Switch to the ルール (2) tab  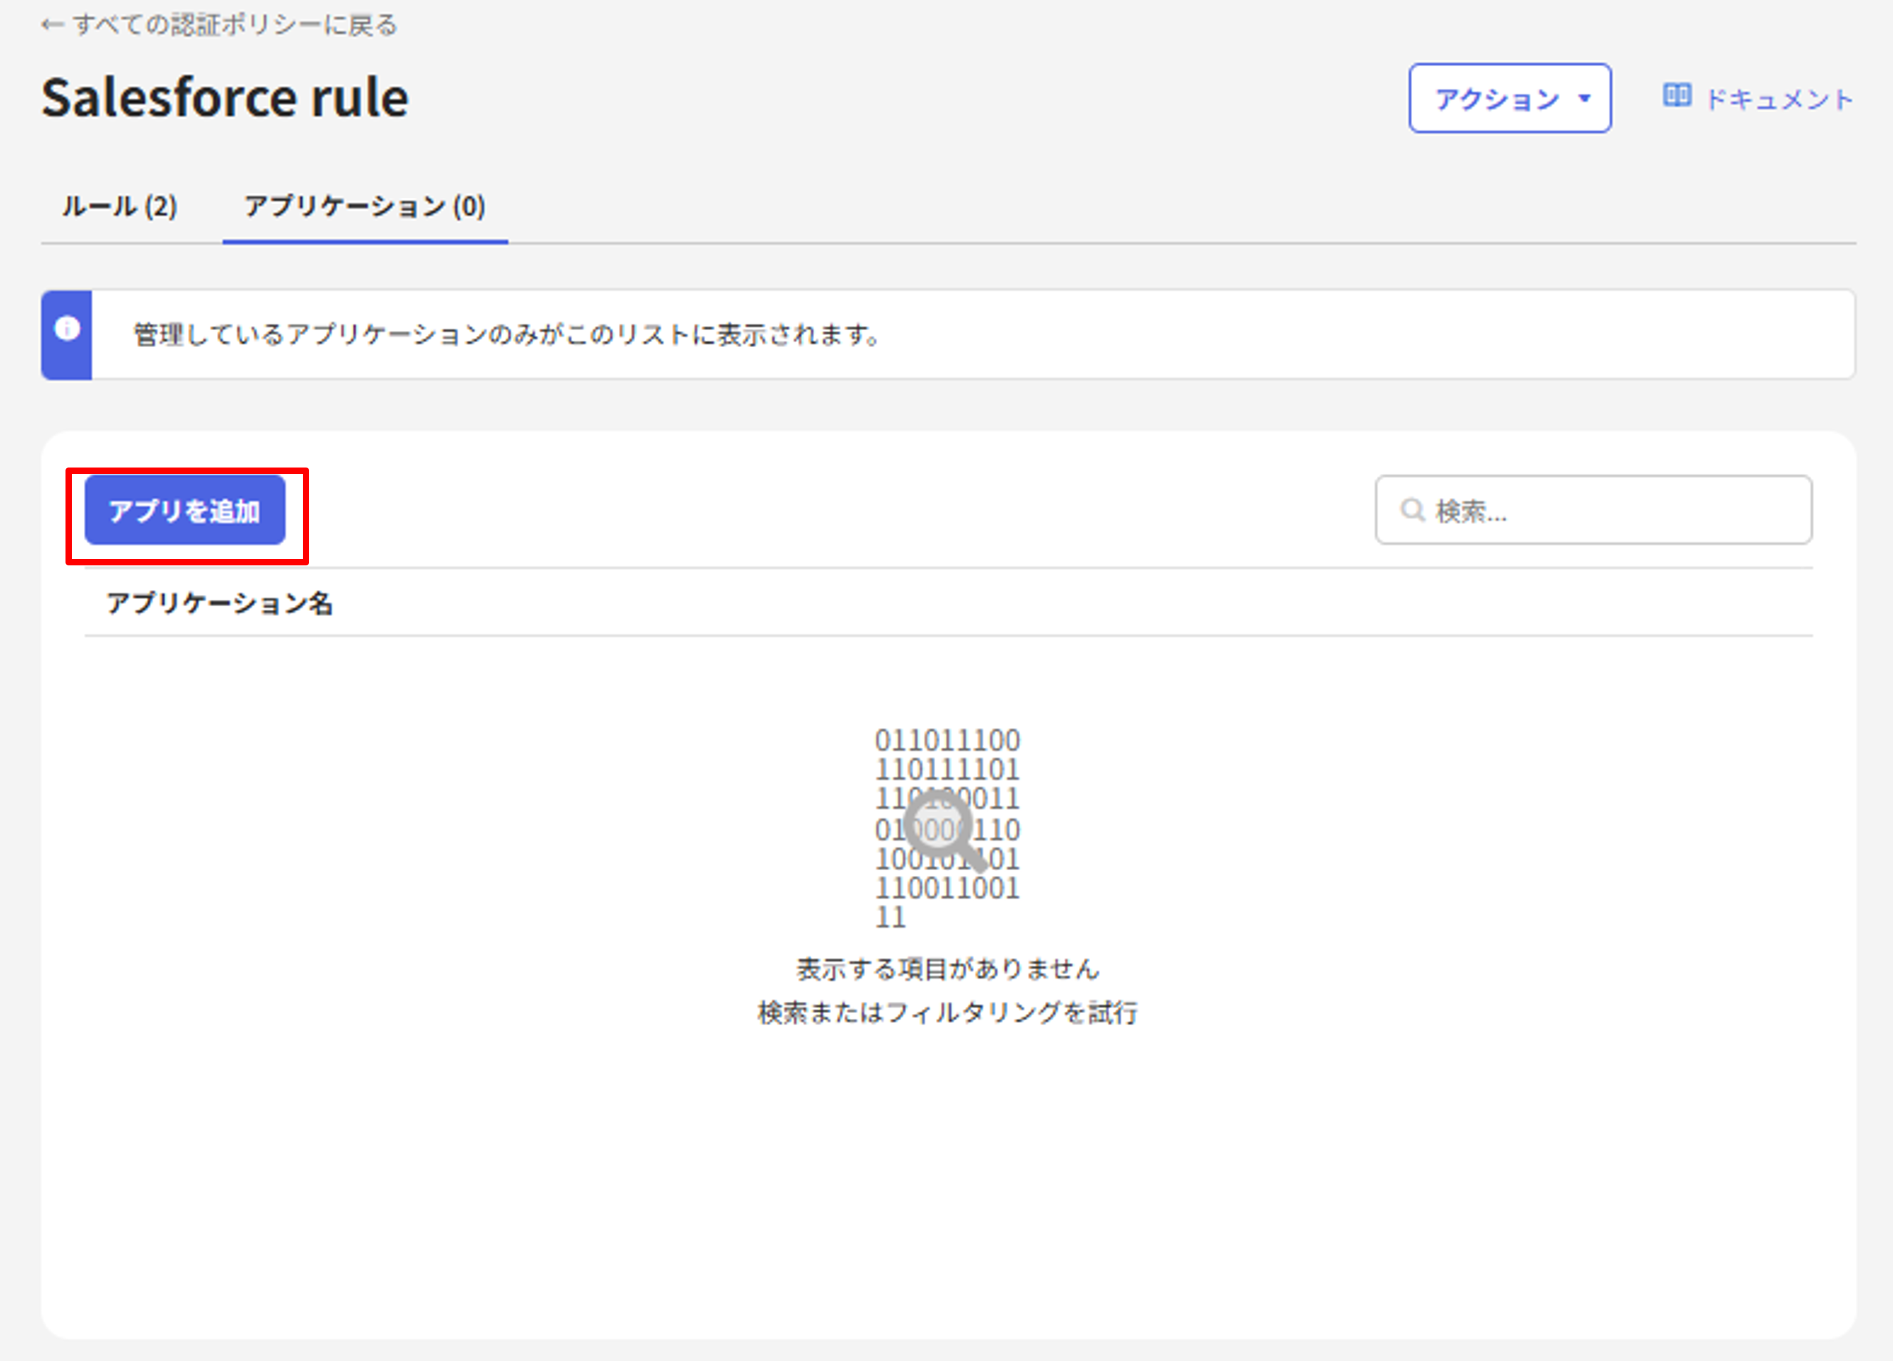119,207
